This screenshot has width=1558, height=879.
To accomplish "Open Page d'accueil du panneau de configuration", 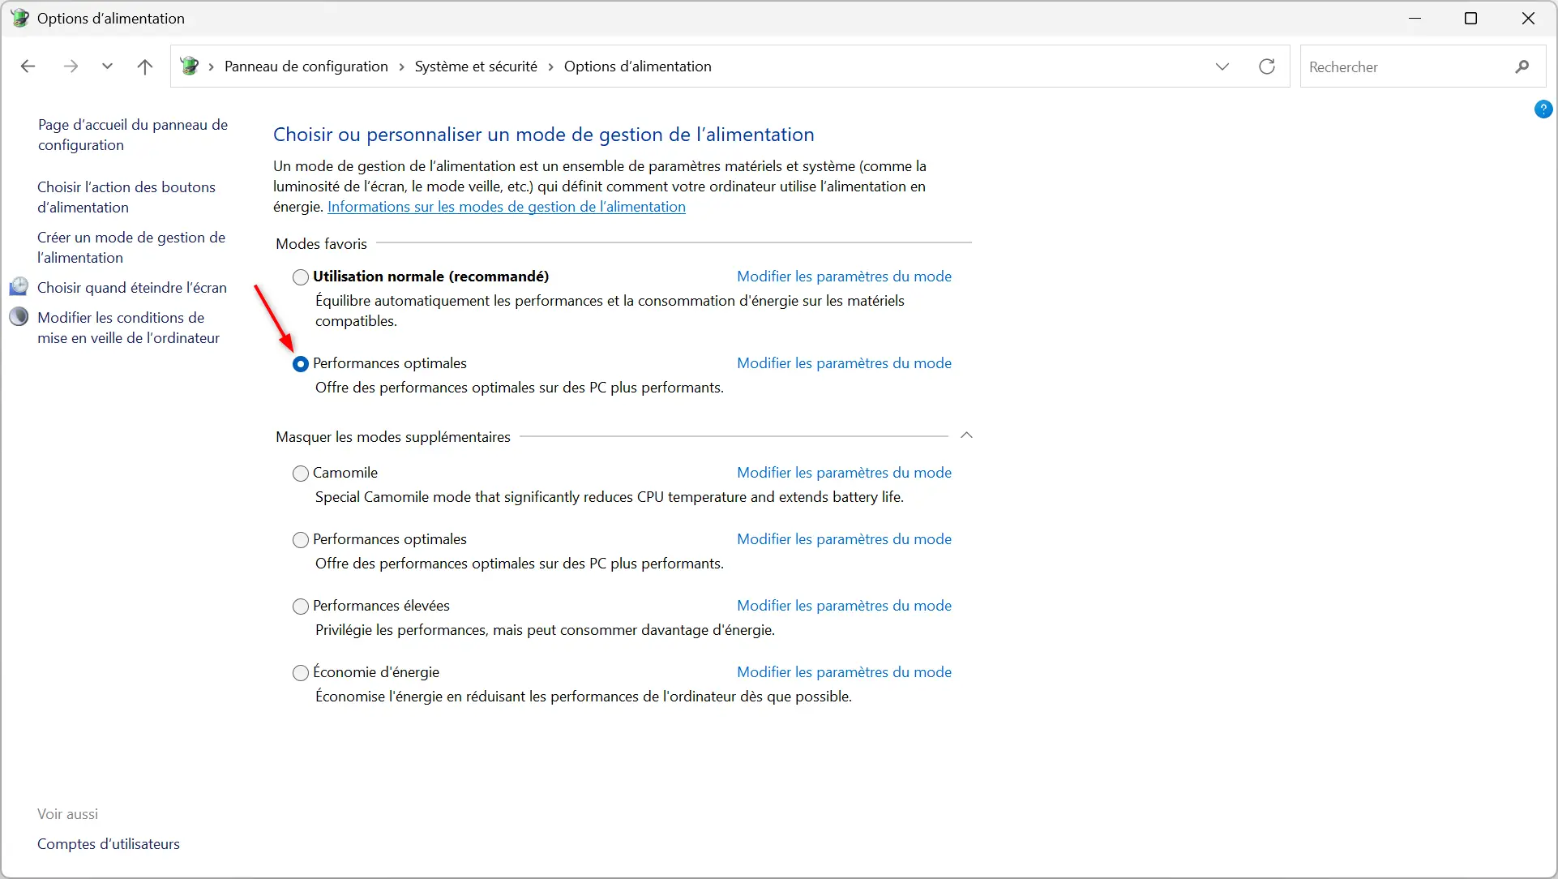I will pyautogui.click(x=133, y=135).
